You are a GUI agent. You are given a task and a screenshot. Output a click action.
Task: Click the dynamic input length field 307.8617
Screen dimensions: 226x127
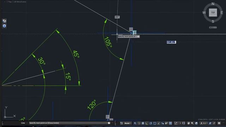[171, 42]
